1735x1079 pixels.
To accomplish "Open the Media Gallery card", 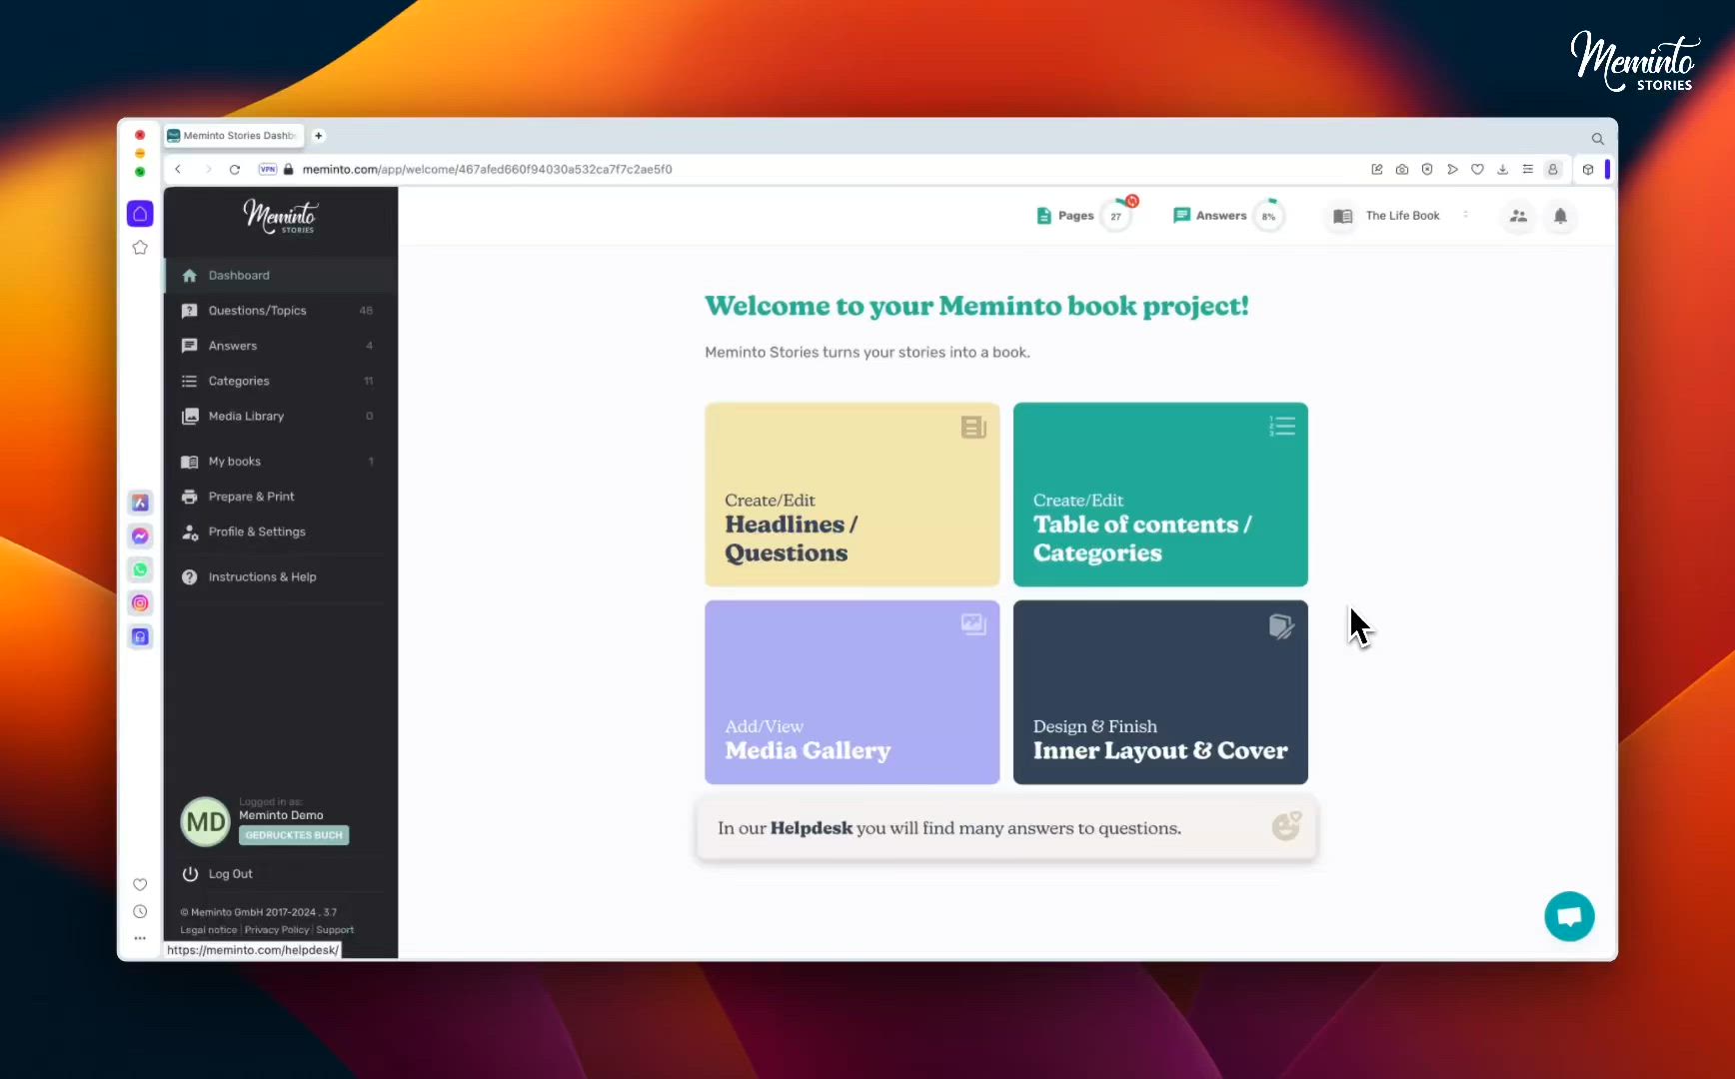I will (x=853, y=692).
